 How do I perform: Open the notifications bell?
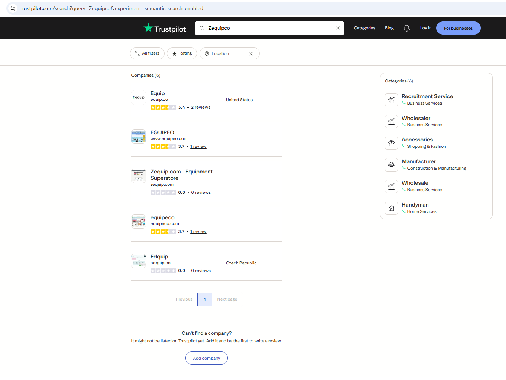pos(407,28)
